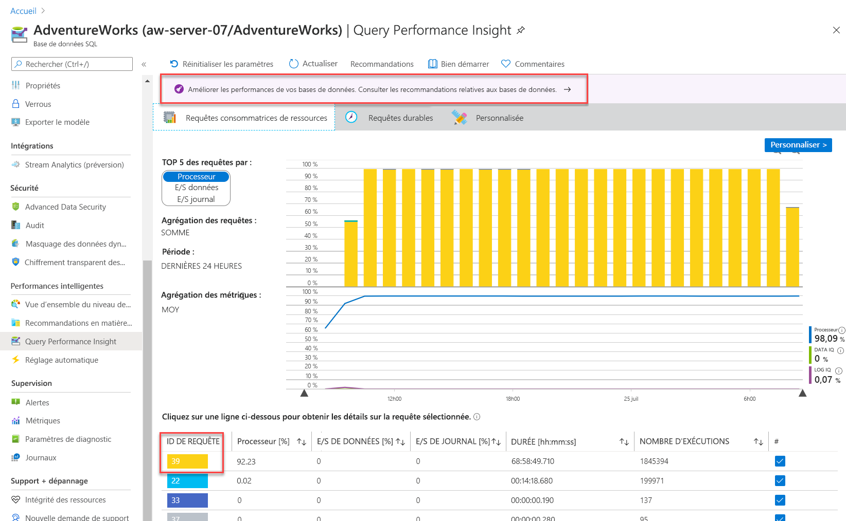Viewport: 846px width, 521px height.
Task: Click Recommandations toolbar item
Action: [x=382, y=64]
